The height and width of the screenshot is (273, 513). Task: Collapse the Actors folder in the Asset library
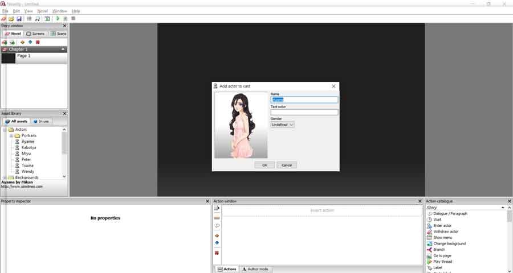coord(5,130)
